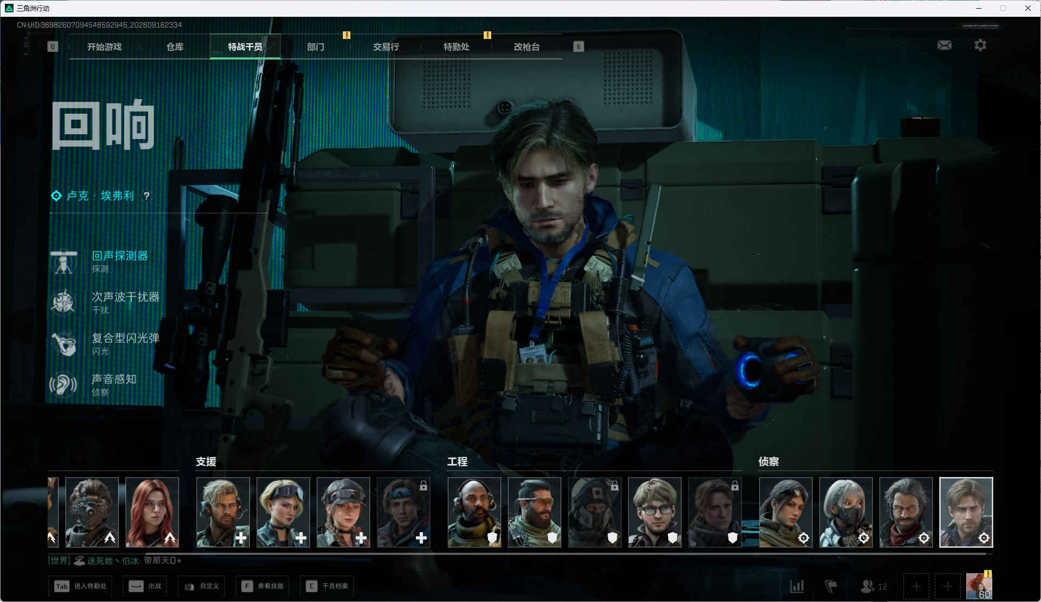Image resolution: width=1041 pixels, height=602 pixels.
Task: Open the [世界] chat message line
Action: pos(115,561)
